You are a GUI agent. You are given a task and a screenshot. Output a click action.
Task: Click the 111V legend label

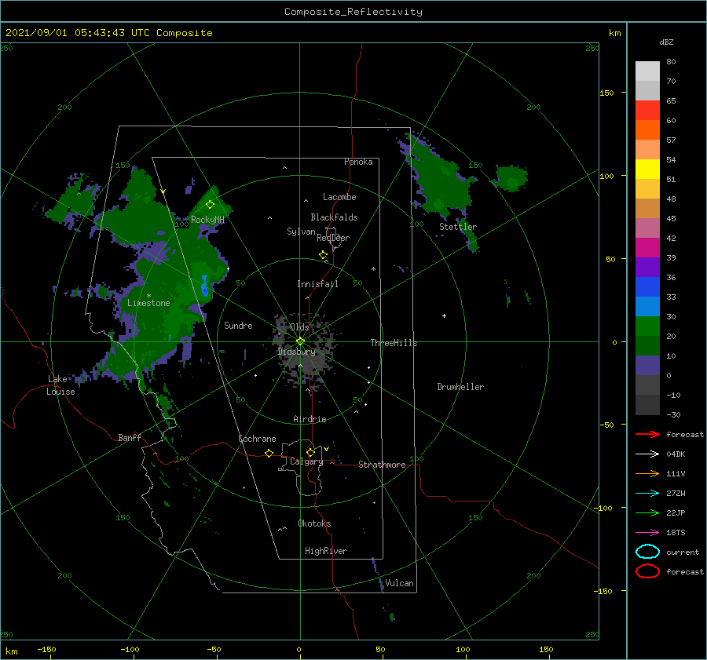pyautogui.click(x=676, y=473)
